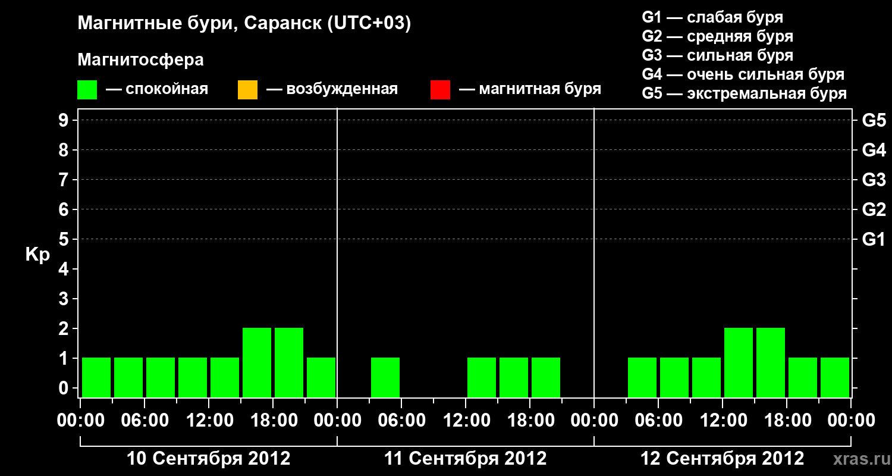Screen dimensions: 892x476
Task: Click the red 'магнитная буря' legend swatch
Action: tap(440, 90)
